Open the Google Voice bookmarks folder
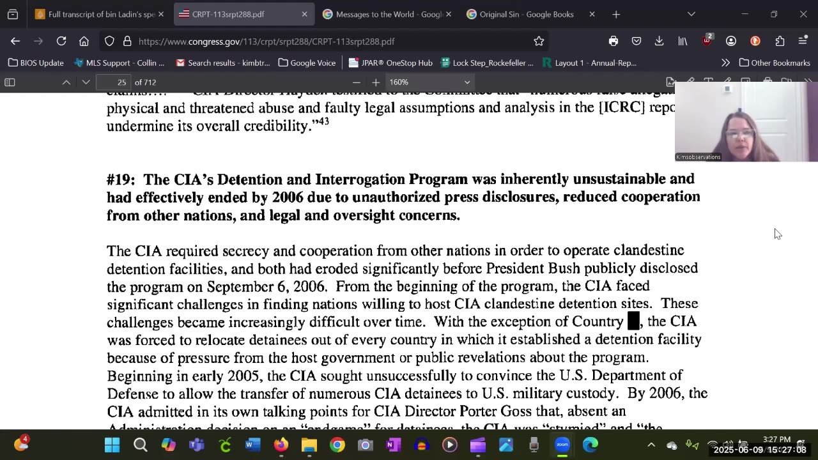 tap(307, 63)
